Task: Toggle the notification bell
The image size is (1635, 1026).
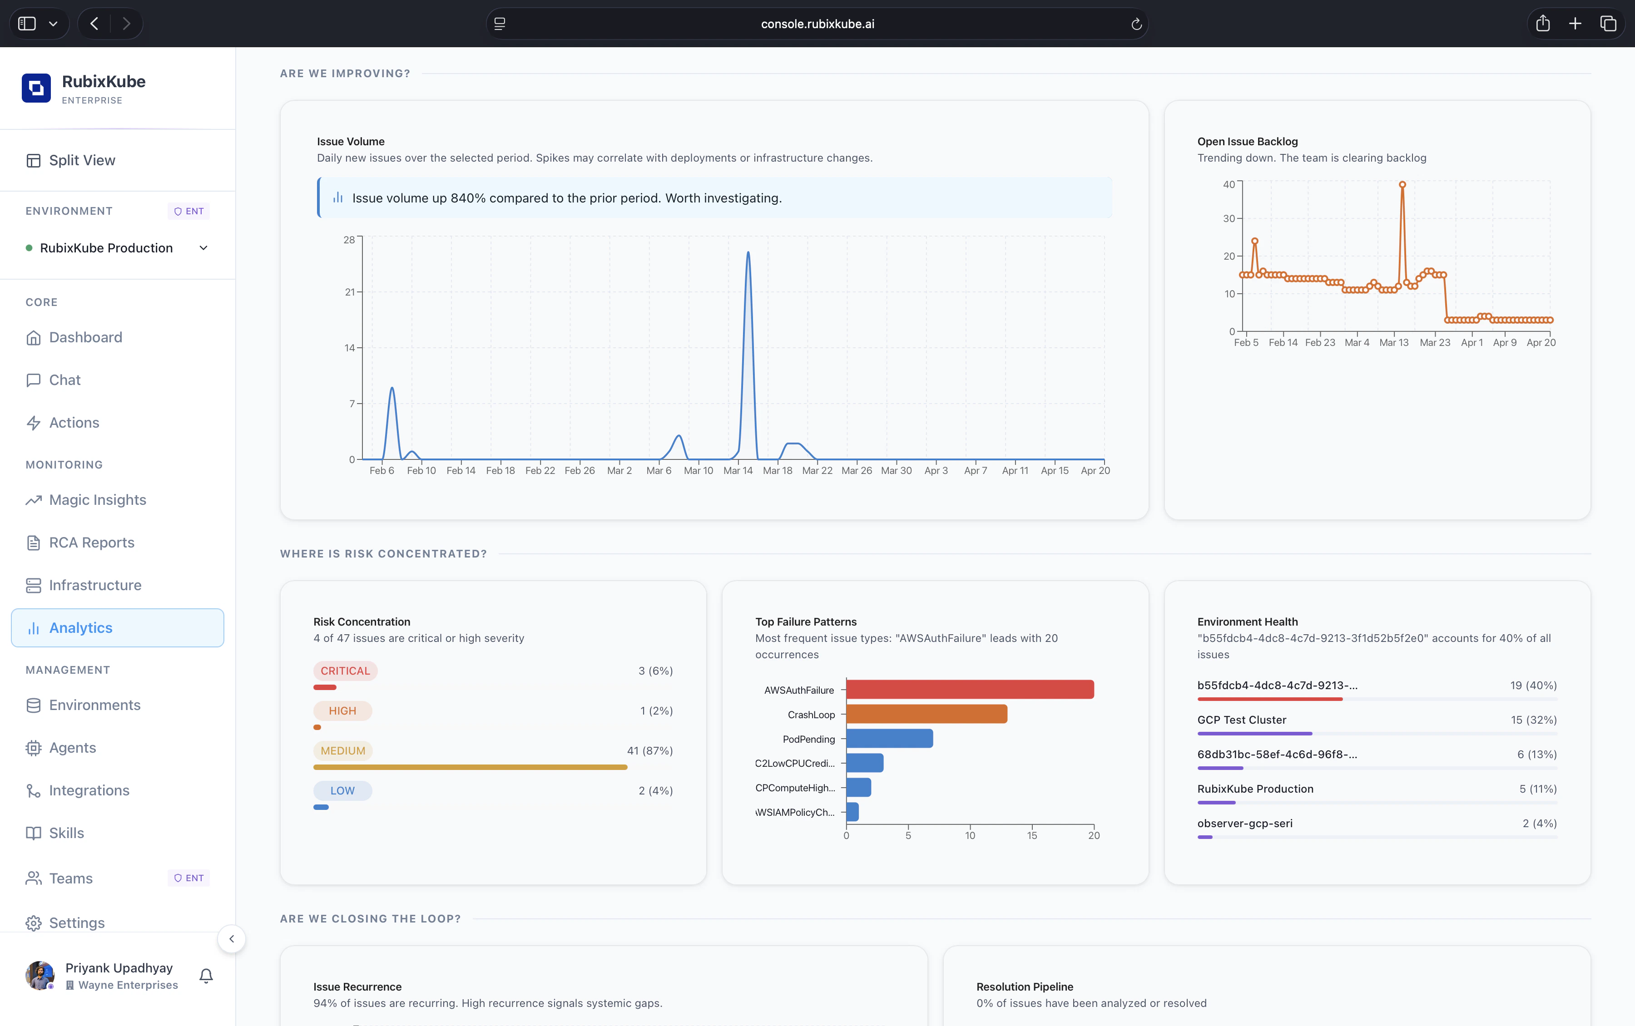Action: point(206,976)
